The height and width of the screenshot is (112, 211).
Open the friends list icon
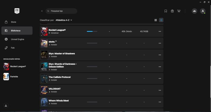point(194,11)
